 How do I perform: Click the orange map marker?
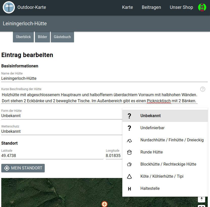point(104,204)
